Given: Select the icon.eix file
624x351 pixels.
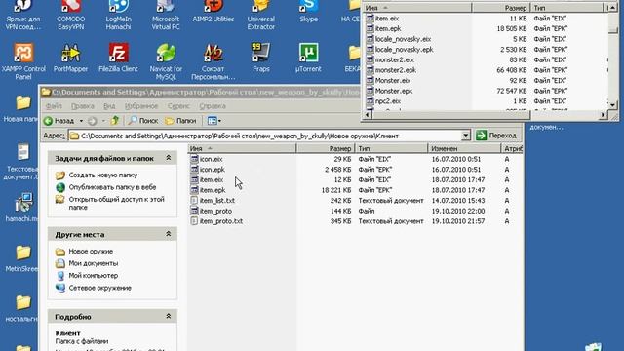Looking at the screenshot, I should point(211,159).
